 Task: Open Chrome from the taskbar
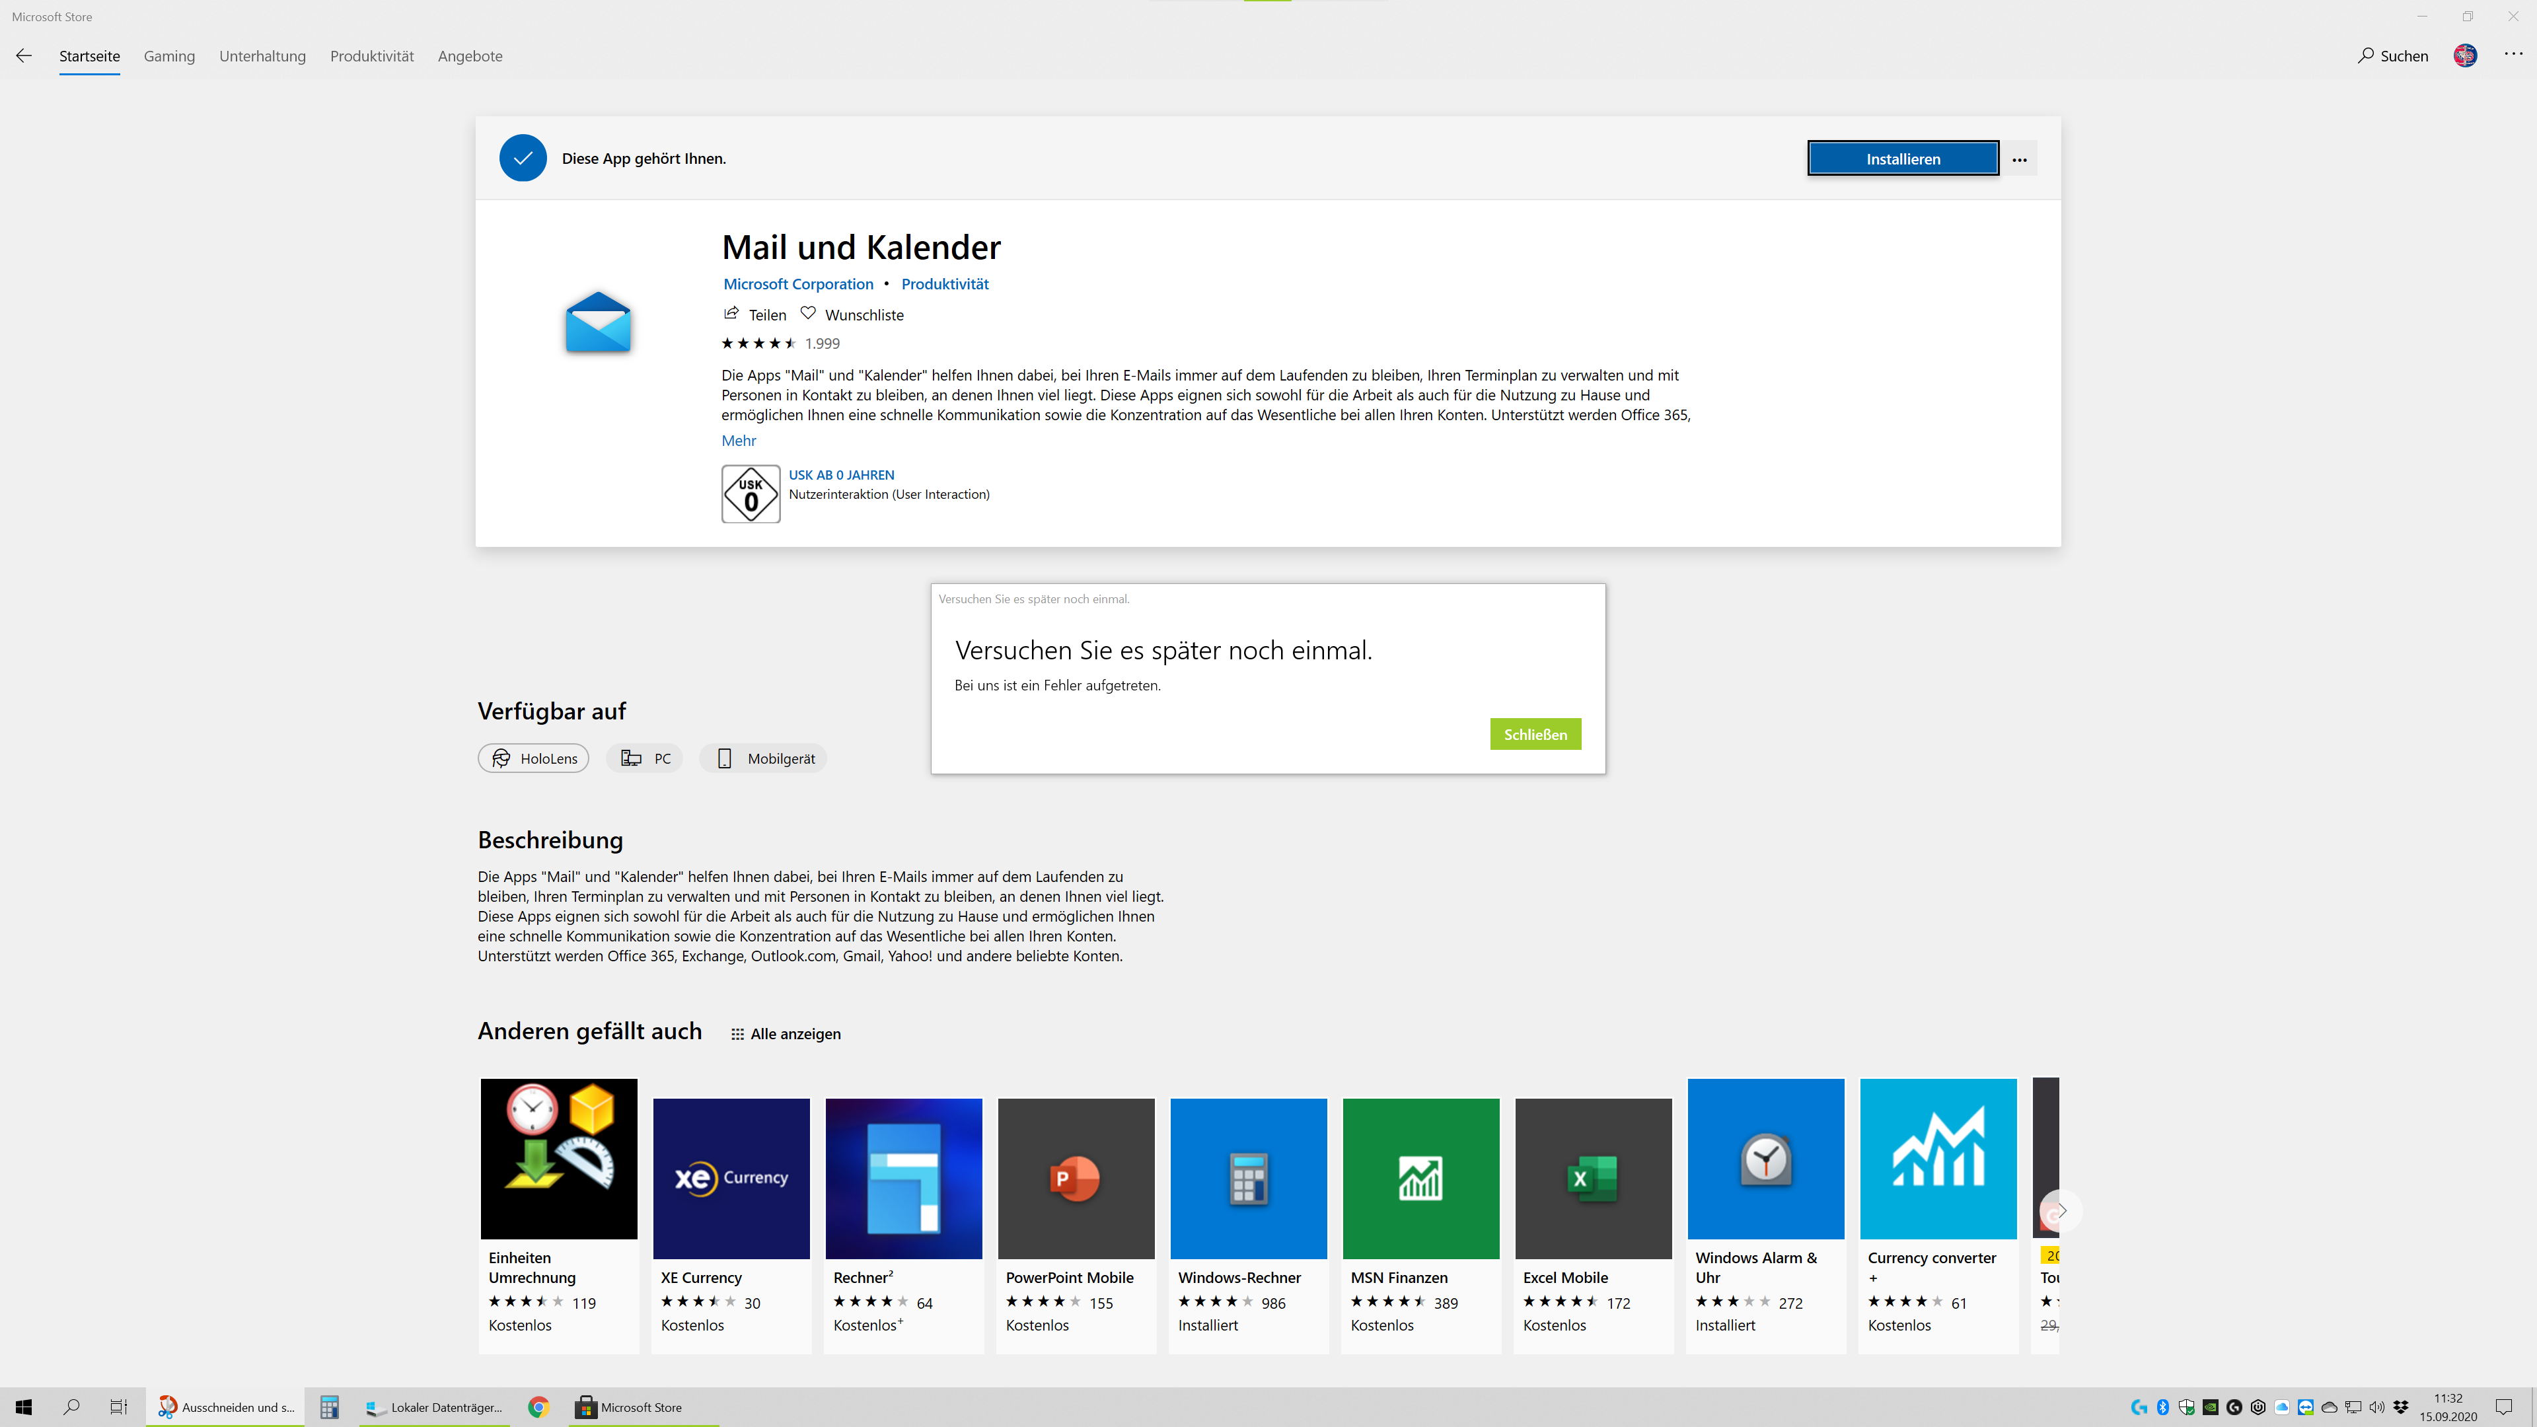pos(538,1407)
